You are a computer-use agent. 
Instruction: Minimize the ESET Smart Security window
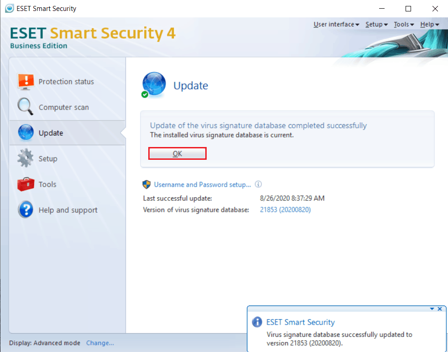382,9
